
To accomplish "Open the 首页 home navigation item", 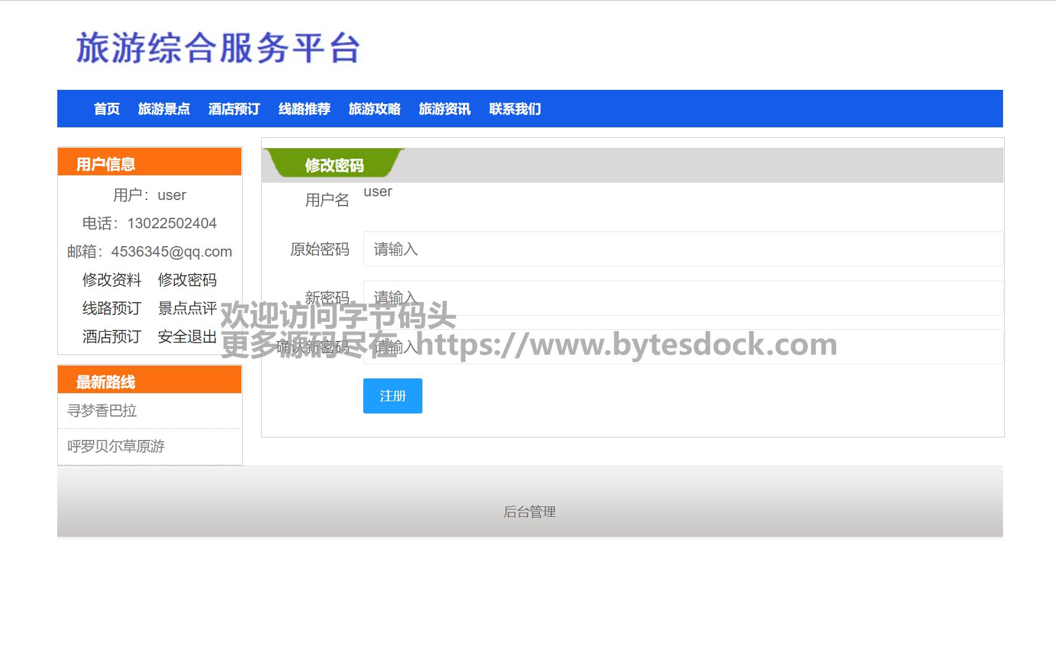I will (x=107, y=109).
